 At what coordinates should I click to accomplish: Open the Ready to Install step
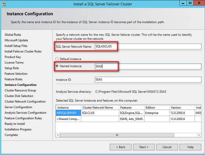coord(15,124)
